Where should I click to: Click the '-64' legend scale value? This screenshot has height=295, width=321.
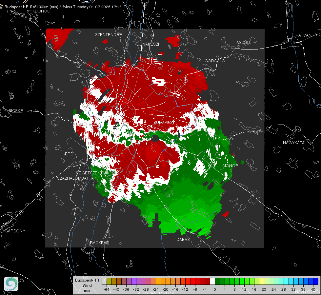106,289
